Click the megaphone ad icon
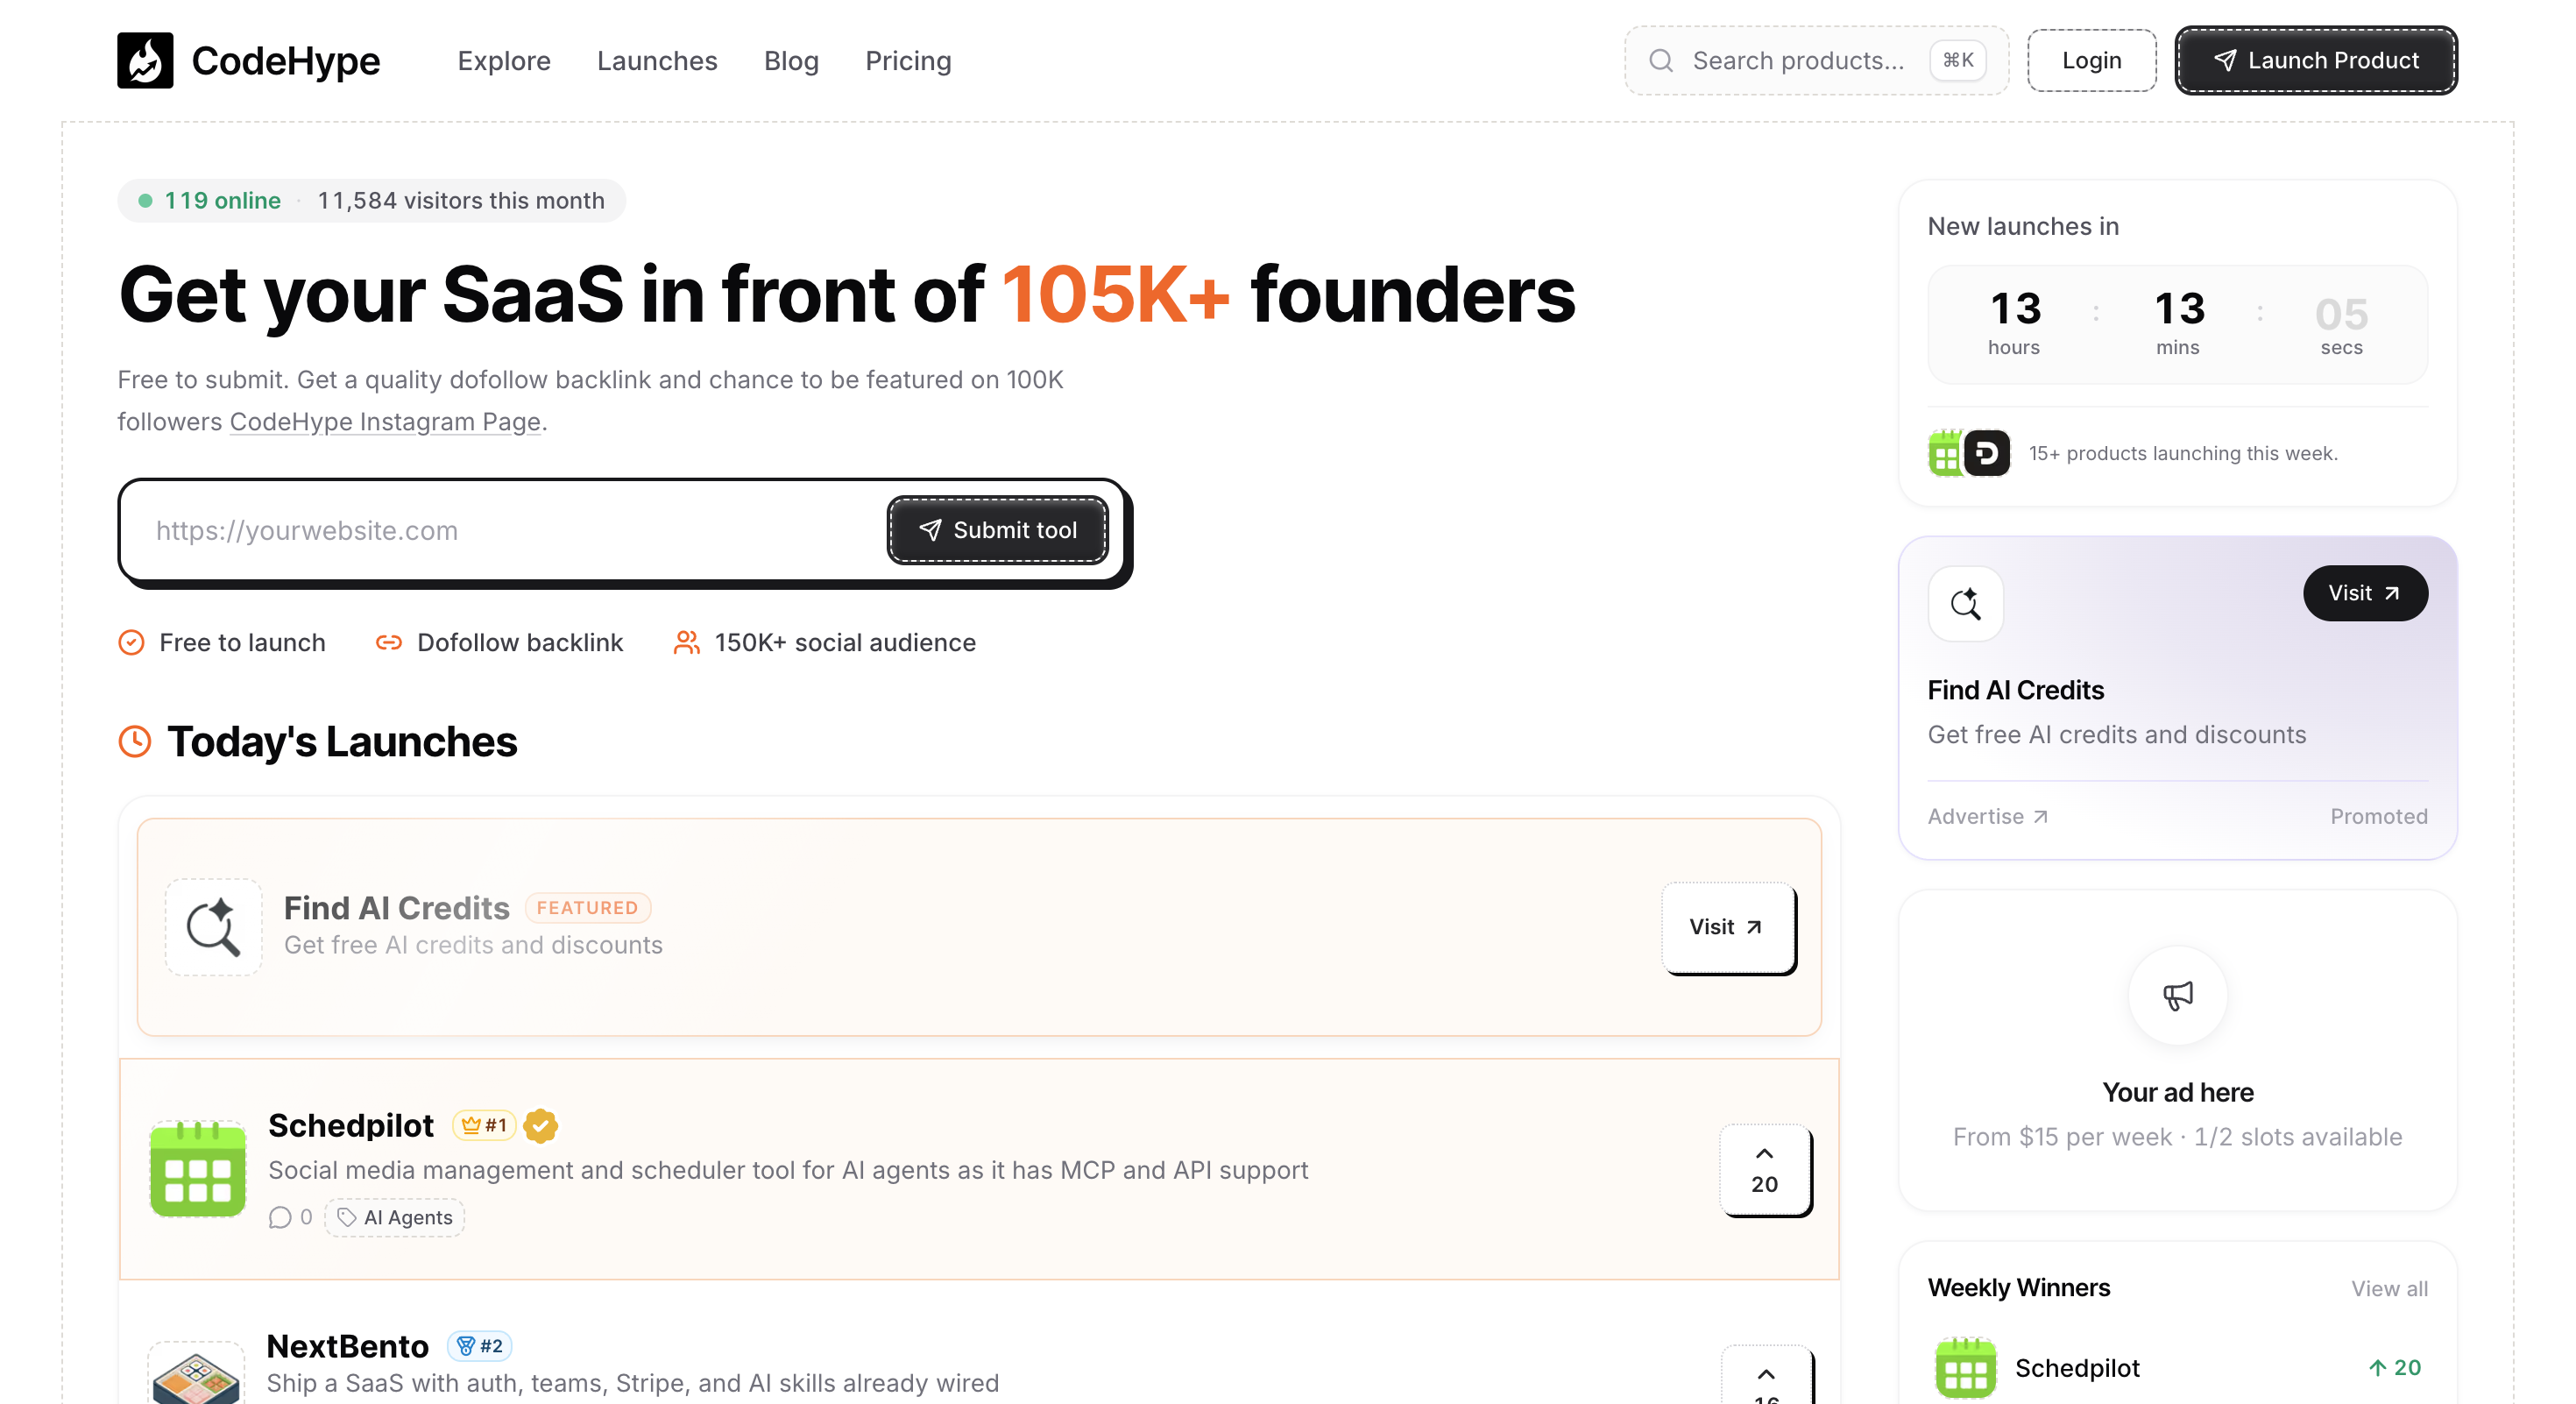Screen dimensions: 2576x1404 click(x=2178, y=995)
